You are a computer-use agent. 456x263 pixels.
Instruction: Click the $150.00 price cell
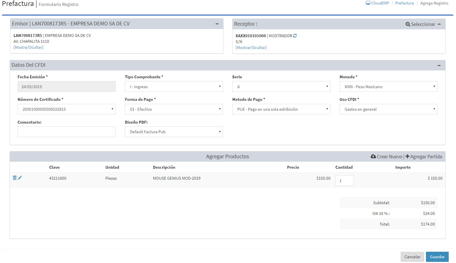click(323, 178)
